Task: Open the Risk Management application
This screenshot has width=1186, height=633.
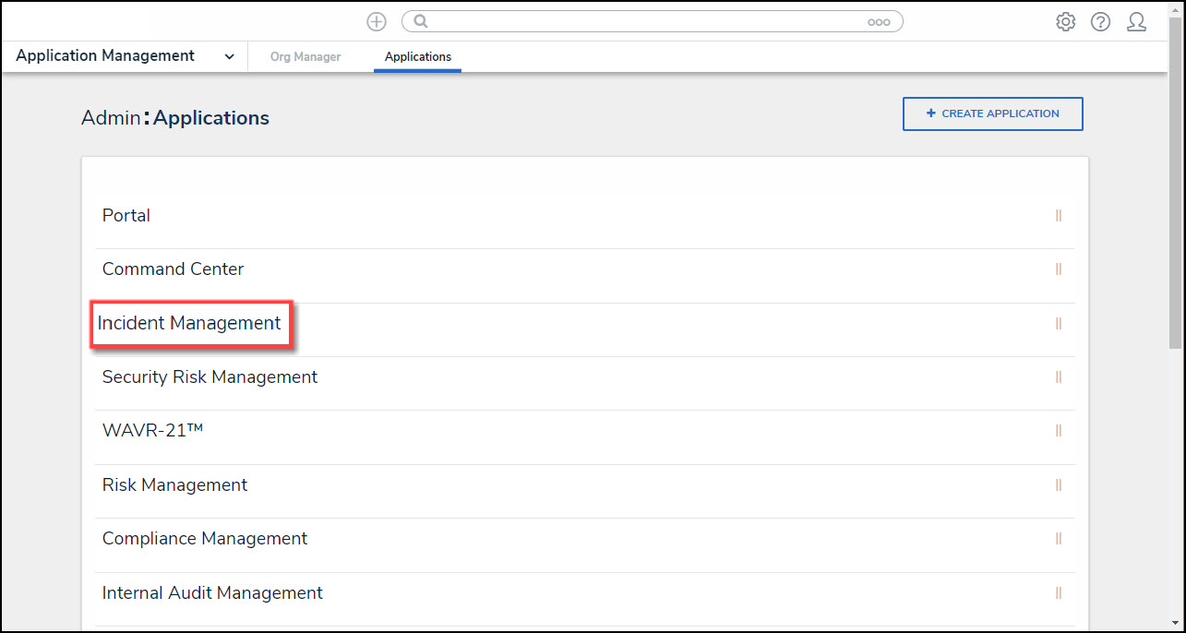Action: click(x=175, y=485)
